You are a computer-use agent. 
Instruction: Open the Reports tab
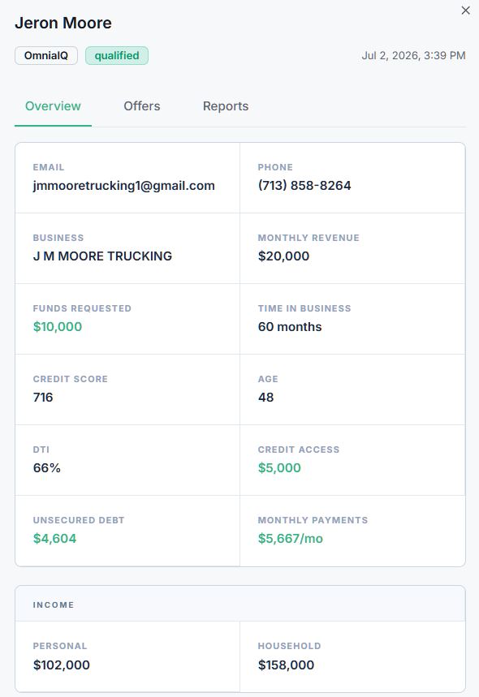coord(226,106)
